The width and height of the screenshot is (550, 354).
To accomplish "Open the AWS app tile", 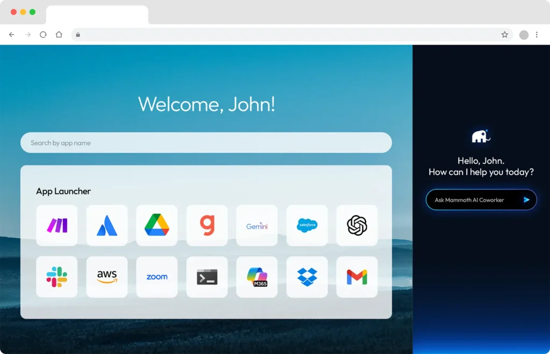I will point(107,277).
